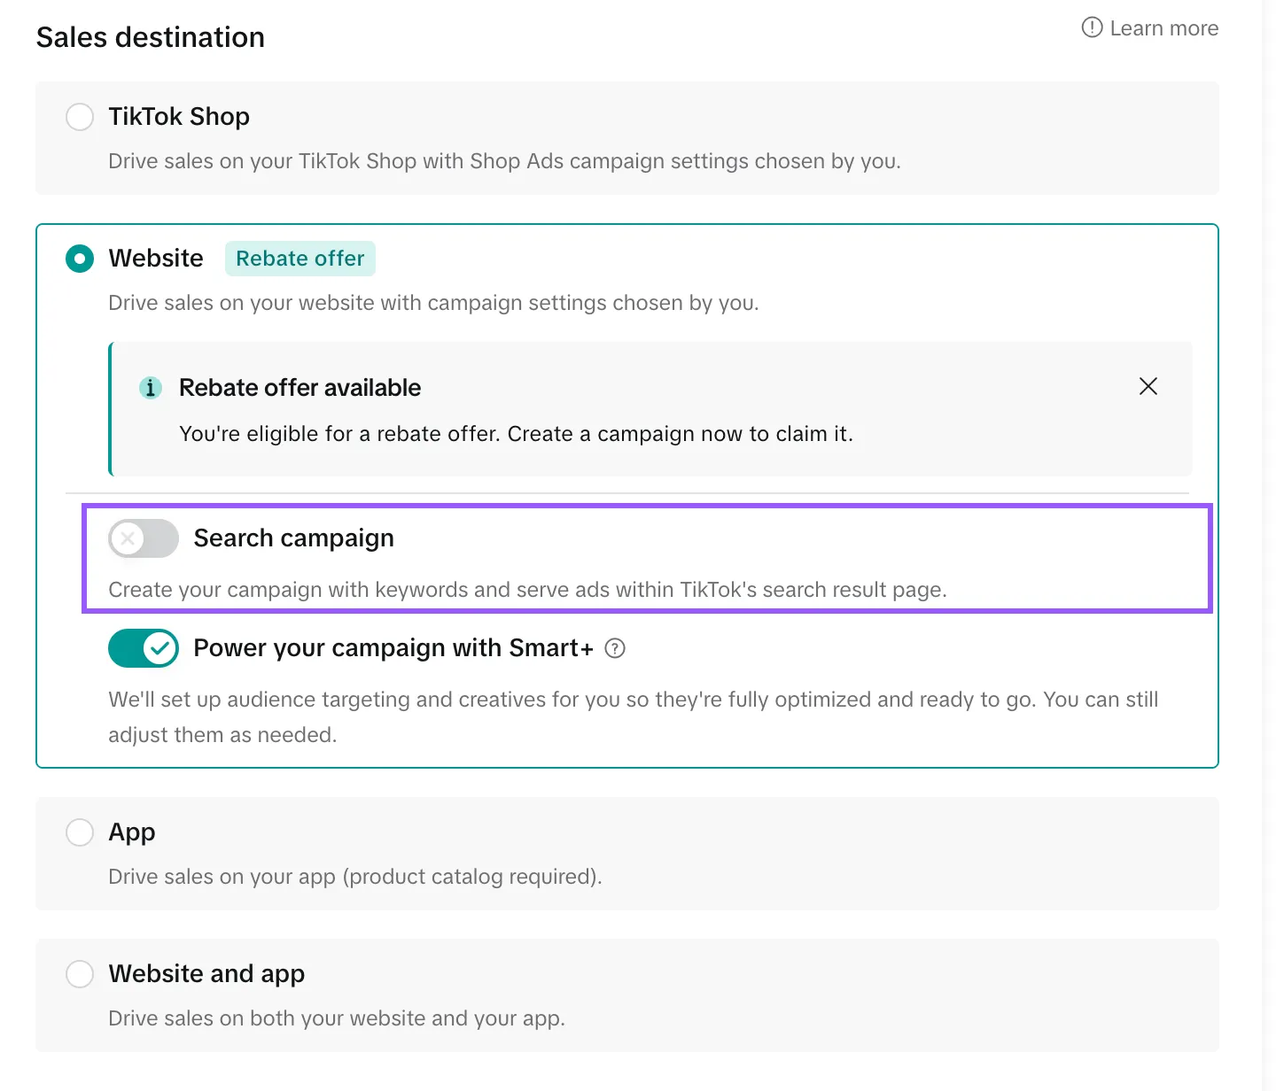Dismiss the Rebate offer available notice
1276x1091 pixels.
click(1148, 386)
